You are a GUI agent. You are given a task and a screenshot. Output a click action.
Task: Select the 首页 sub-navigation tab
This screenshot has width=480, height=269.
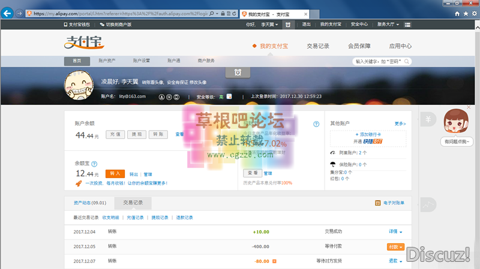click(x=77, y=61)
